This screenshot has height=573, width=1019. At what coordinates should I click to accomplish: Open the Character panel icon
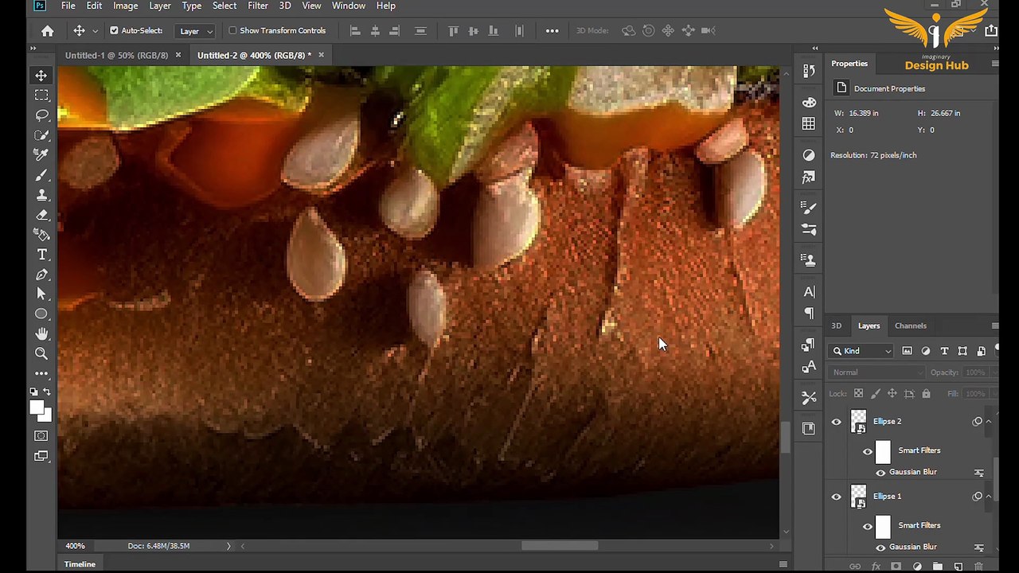tap(809, 292)
